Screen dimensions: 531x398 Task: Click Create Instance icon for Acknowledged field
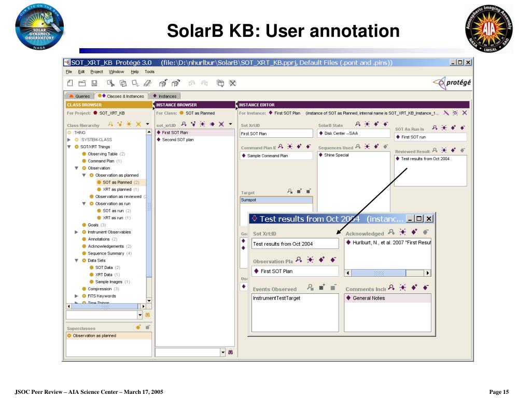coord(402,232)
